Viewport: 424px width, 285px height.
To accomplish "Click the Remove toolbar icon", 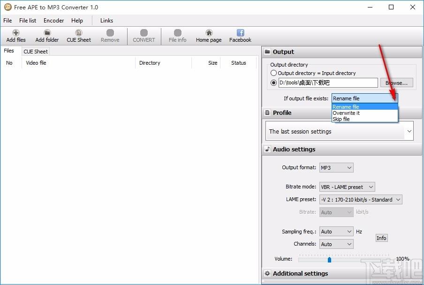I will click(110, 33).
